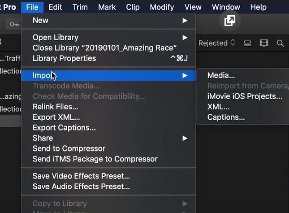Image resolution: width=289 pixels, height=213 pixels.
Task: Open the filmstrip clip appearance icon
Action: [x=264, y=43]
